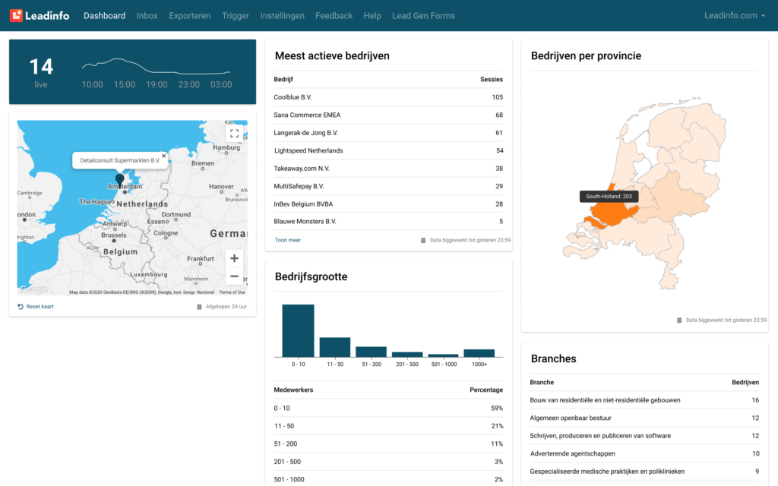
Task: Zoom in on the map
Action: 234,258
